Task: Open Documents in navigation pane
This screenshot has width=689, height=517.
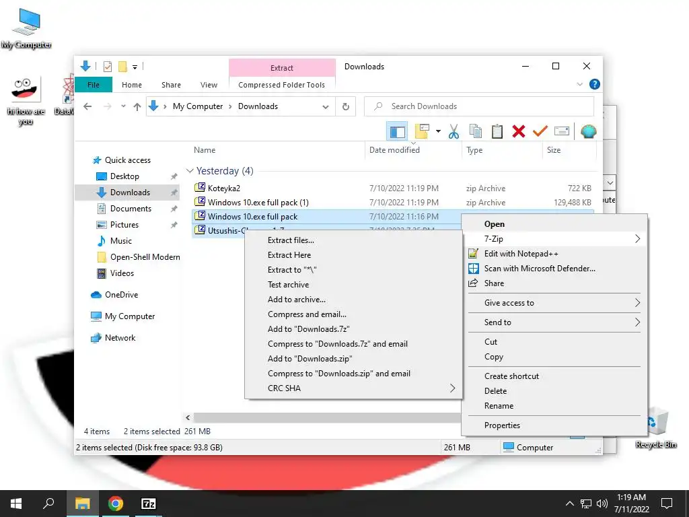Action: click(131, 209)
